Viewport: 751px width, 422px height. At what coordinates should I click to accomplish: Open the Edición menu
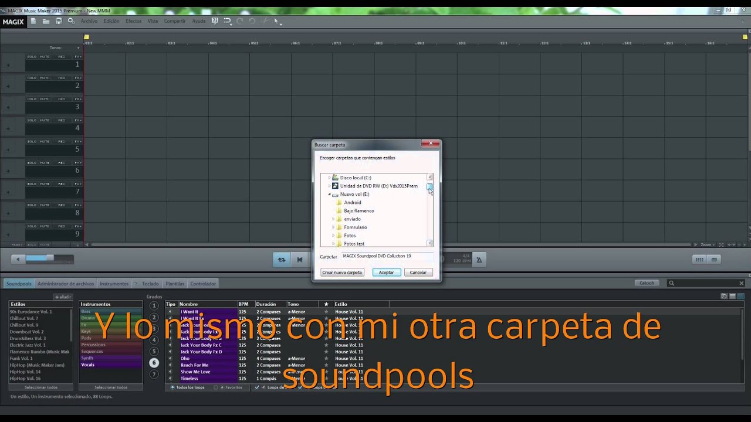(x=111, y=21)
